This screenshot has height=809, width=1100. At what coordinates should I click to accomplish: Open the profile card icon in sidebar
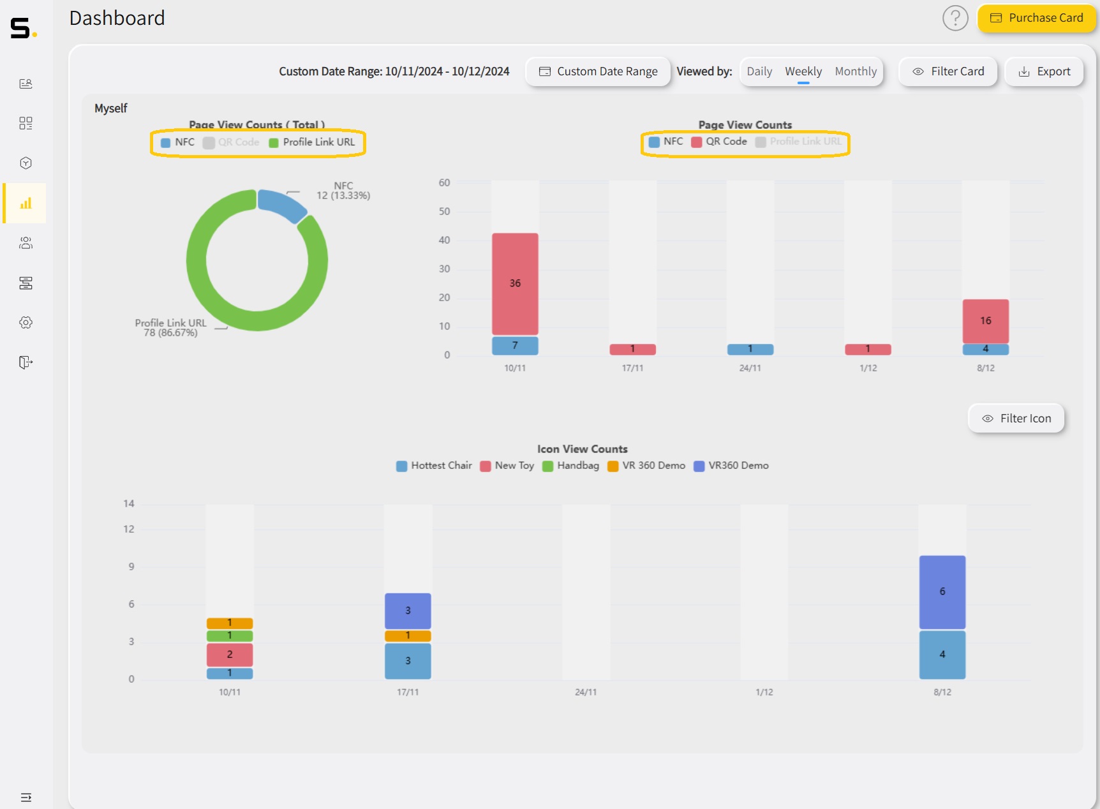pos(26,84)
